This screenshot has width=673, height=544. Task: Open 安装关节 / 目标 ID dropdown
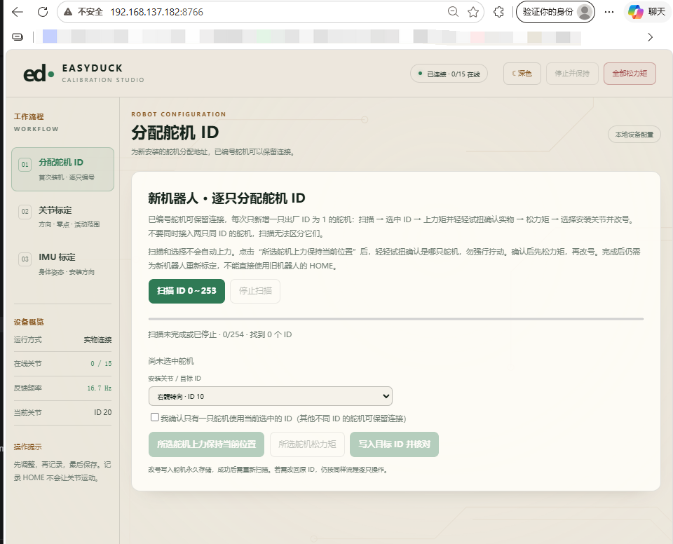pyautogui.click(x=271, y=396)
